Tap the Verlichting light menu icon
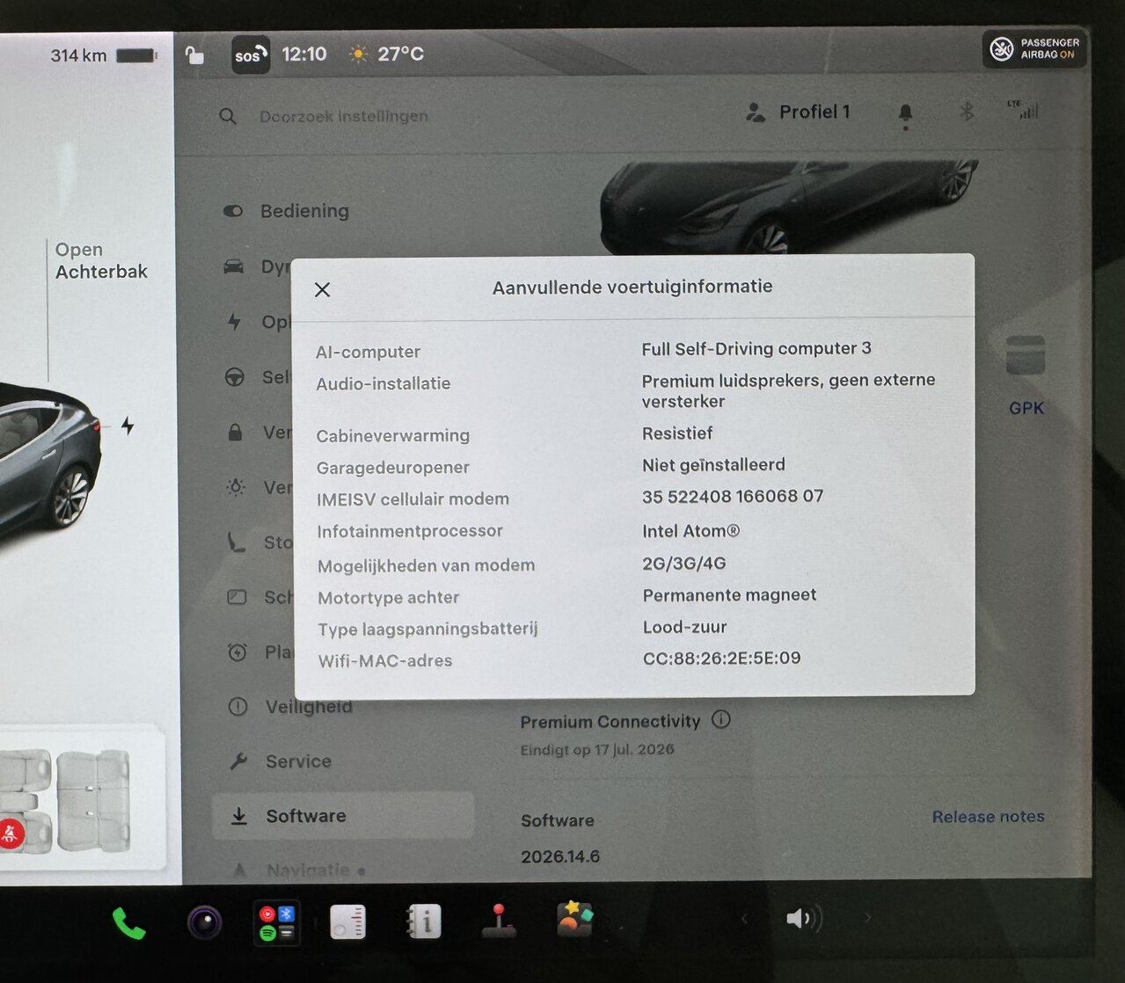Screen dimensions: 1125x983 pos(236,487)
